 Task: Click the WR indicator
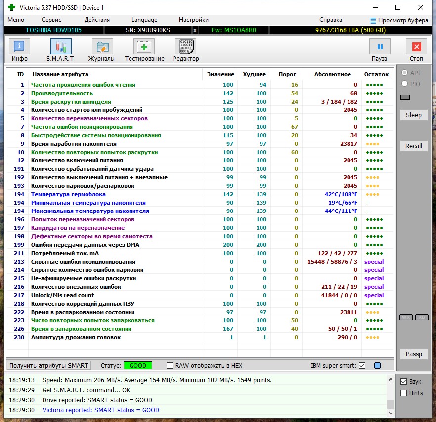(406, 317)
